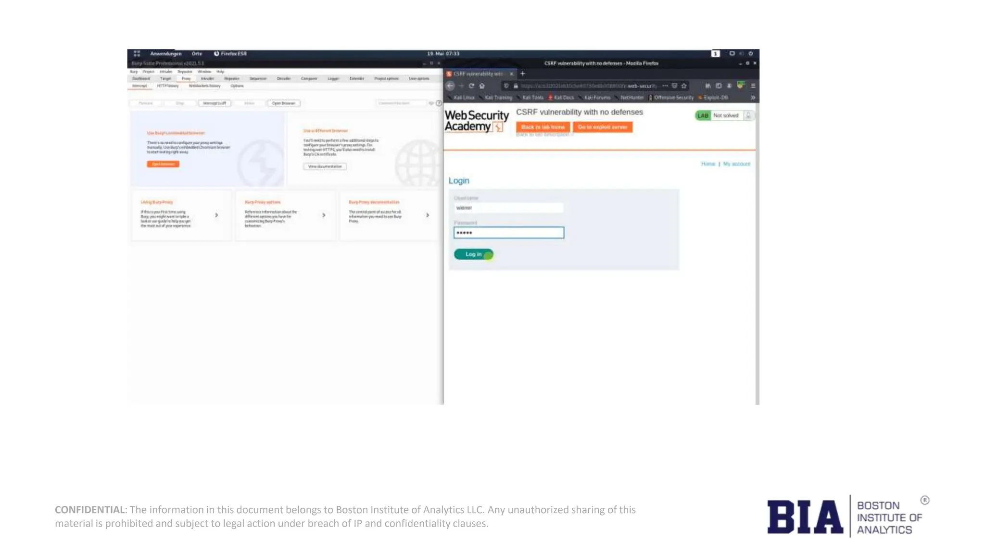Open Help menu in Burp Suite
Screen dimensions: 985x554
coord(220,71)
